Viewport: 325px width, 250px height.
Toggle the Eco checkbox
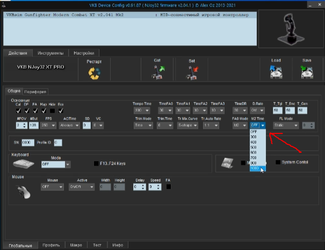(61, 111)
